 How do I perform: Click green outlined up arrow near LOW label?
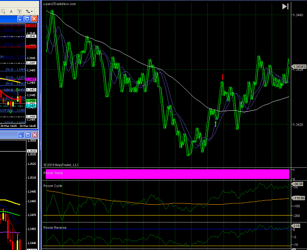pos(11,111)
